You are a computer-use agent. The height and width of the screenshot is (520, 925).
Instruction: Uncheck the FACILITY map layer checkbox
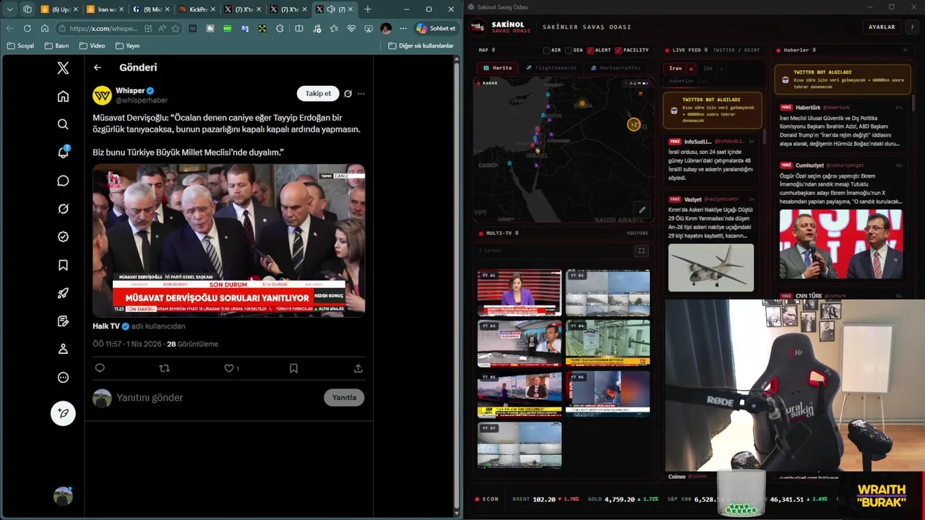(x=618, y=50)
